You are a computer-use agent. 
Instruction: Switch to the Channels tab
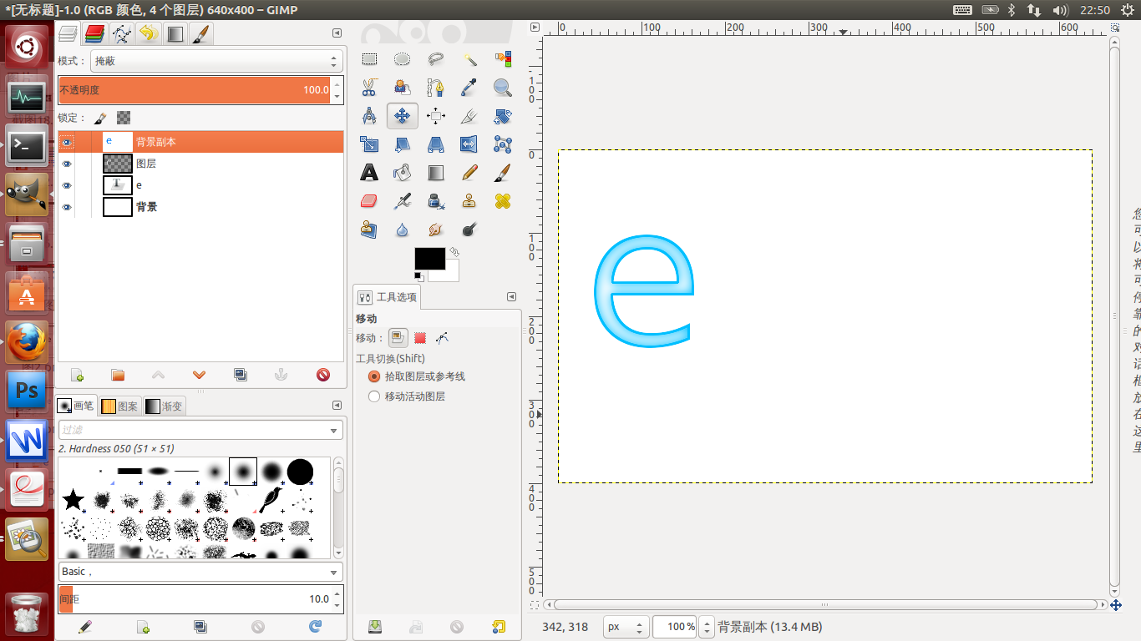pos(95,34)
